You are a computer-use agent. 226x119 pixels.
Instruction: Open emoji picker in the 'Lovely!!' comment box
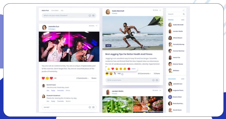pyautogui.click(x=90, y=107)
